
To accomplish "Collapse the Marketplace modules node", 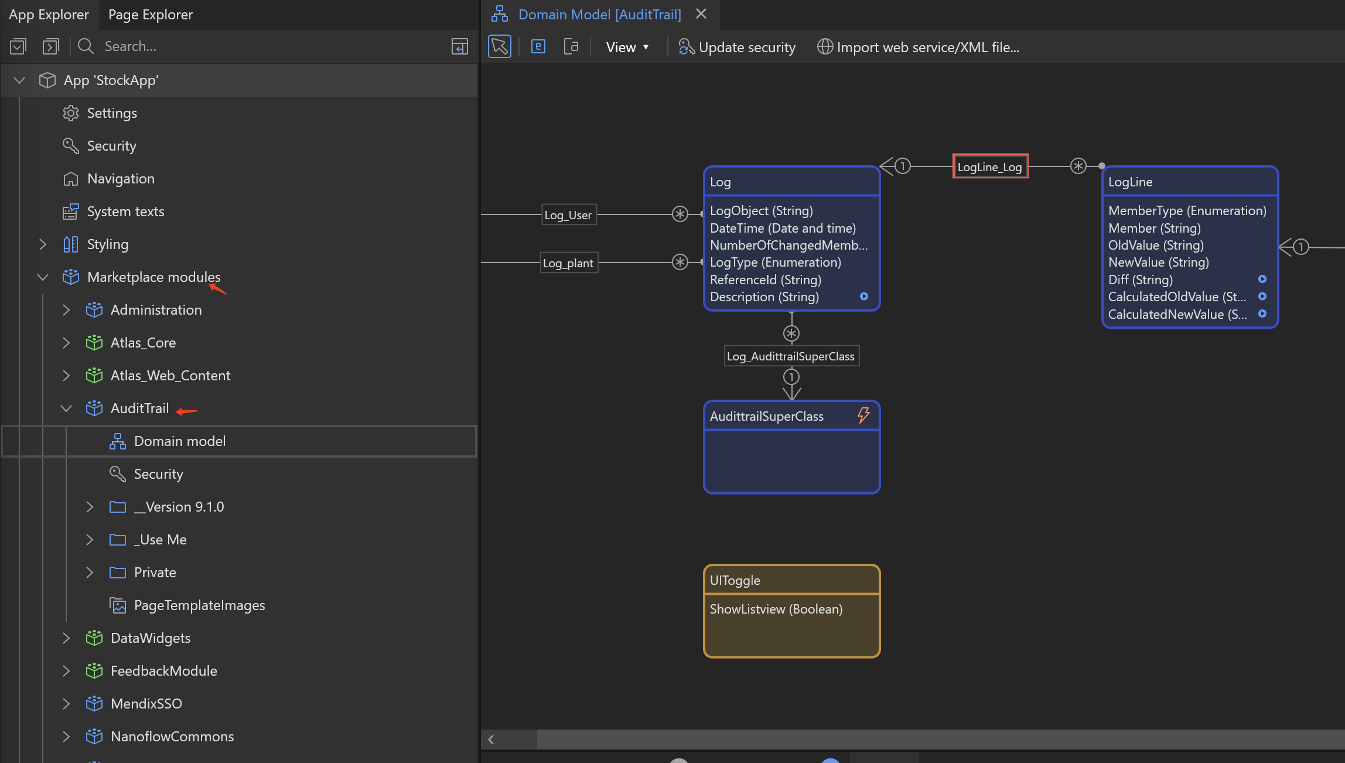I will coord(43,277).
